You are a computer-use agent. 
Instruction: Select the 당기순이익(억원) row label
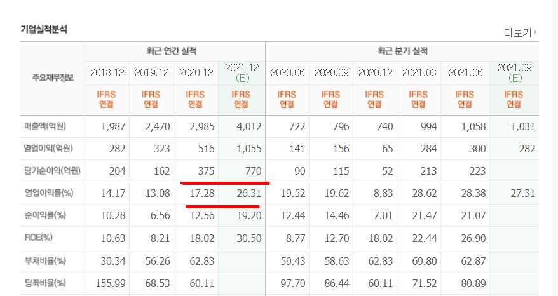point(52,171)
